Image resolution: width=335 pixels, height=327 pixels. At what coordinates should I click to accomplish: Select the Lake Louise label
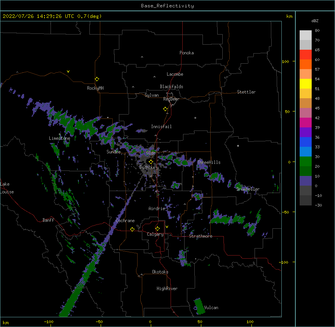[7, 188]
